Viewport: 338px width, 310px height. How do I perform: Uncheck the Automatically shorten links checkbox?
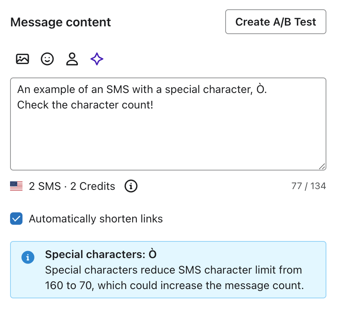pyautogui.click(x=17, y=219)
